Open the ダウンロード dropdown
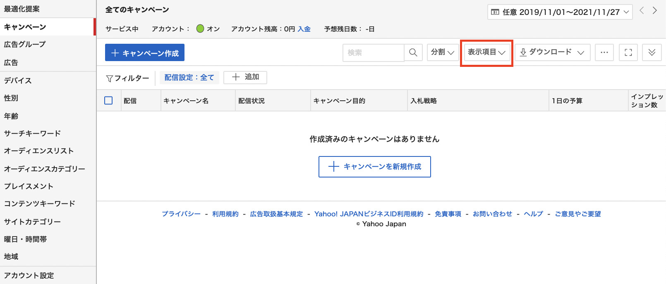 [552, 52]
